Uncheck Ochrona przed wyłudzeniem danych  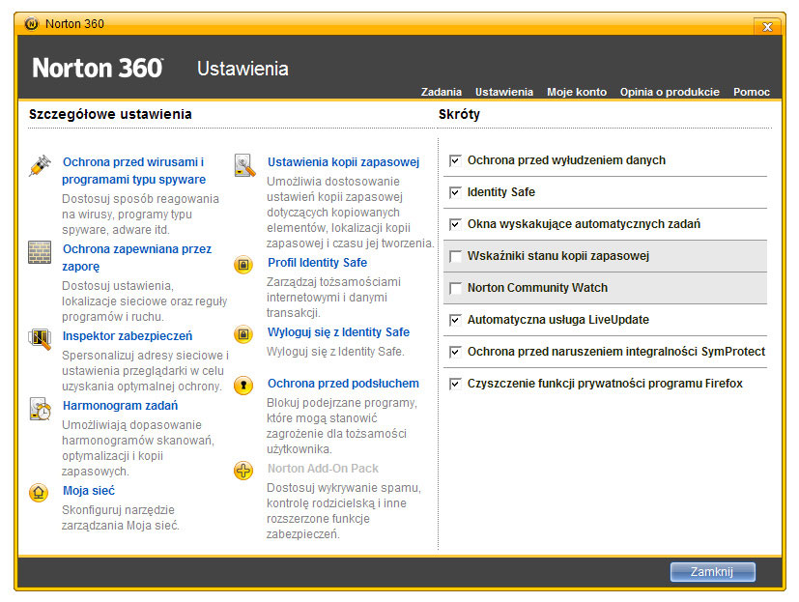456,160
